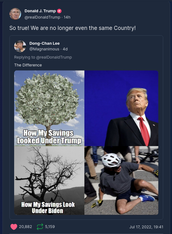The width and height of the screenshot is (172, 234).
Task: Open the Dong-Chan Lee display name
Action: point(45,43)
